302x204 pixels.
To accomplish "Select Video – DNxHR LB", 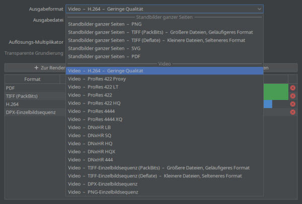I will 165,127.
